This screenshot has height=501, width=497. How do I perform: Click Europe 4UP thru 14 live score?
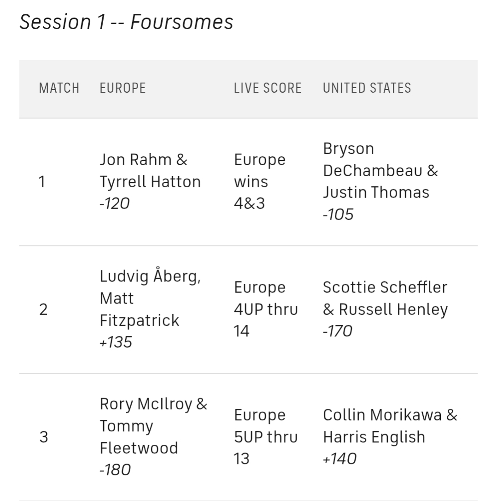coord(266,309)
